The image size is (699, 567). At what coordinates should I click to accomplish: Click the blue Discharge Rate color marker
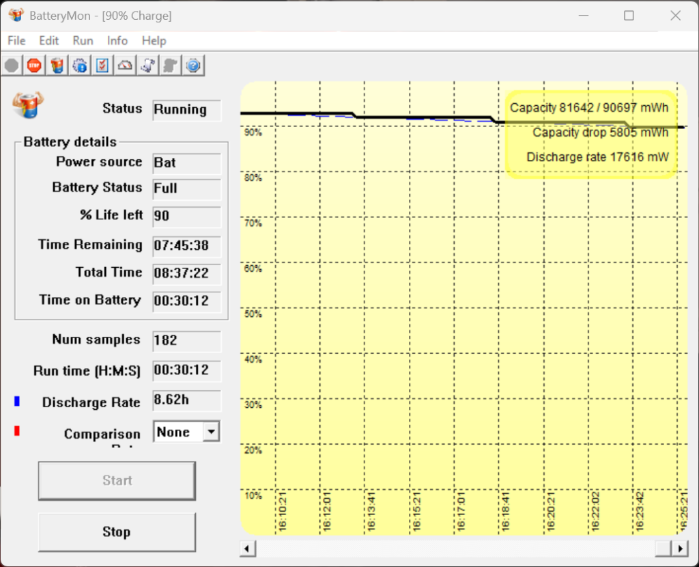(x=17, y=401)
